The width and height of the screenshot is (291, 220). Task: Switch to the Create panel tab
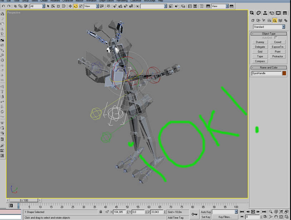click(252, 13)
